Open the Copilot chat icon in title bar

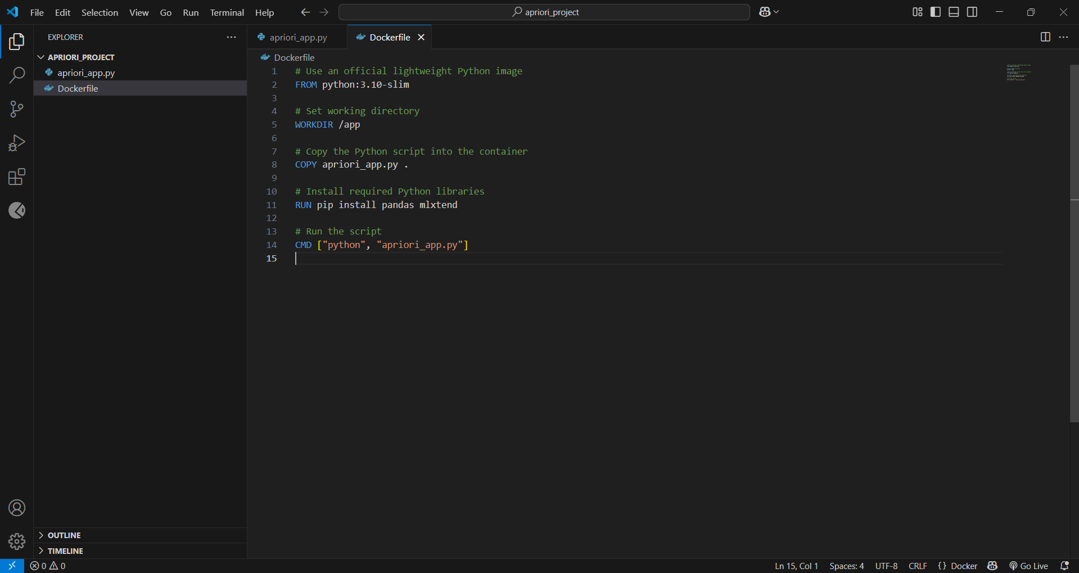pyautogui.click(x=765, y=12)
